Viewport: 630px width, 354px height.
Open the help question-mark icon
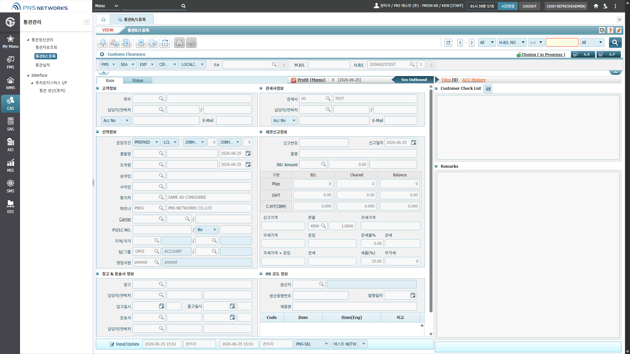[x=610, y=30]
